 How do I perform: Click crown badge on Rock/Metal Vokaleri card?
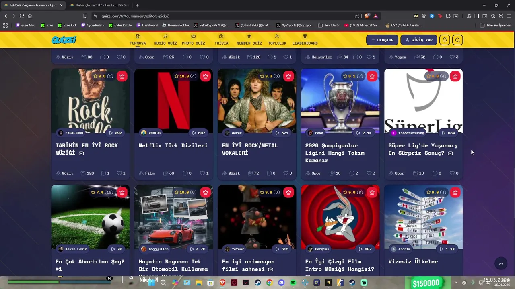click(x=288, y=76)
